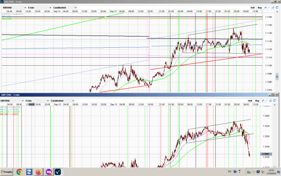Image resolution: width=281 pixels, height=176 pixels.
Task: Click 1.3220 price label on GBP/USD scale
Action: (x=266, y=126)
